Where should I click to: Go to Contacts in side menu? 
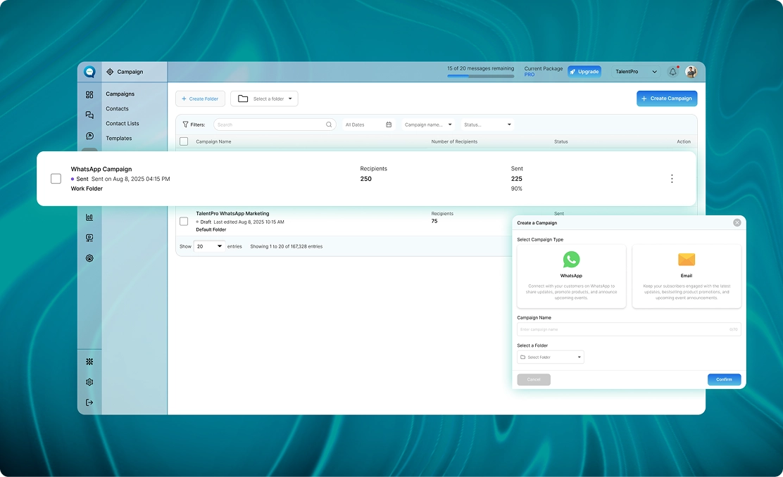[x=117, y=109]
